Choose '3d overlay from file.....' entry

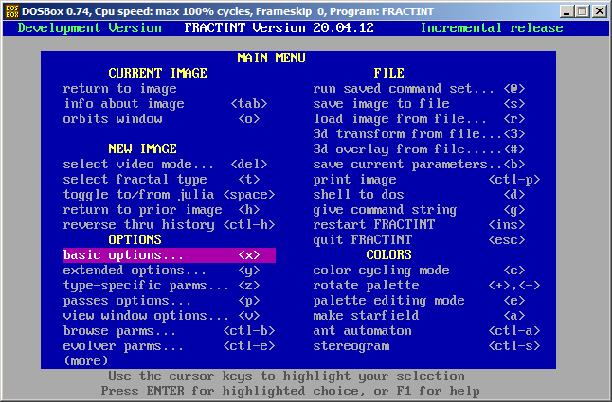419,149
